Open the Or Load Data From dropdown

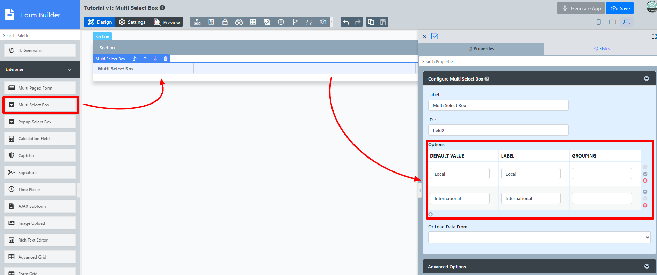pyautogui.click(x=539, y=237)
